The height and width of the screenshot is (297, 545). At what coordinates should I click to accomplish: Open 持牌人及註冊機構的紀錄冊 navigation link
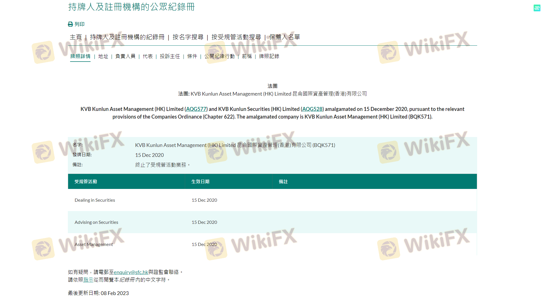[127, 37]
